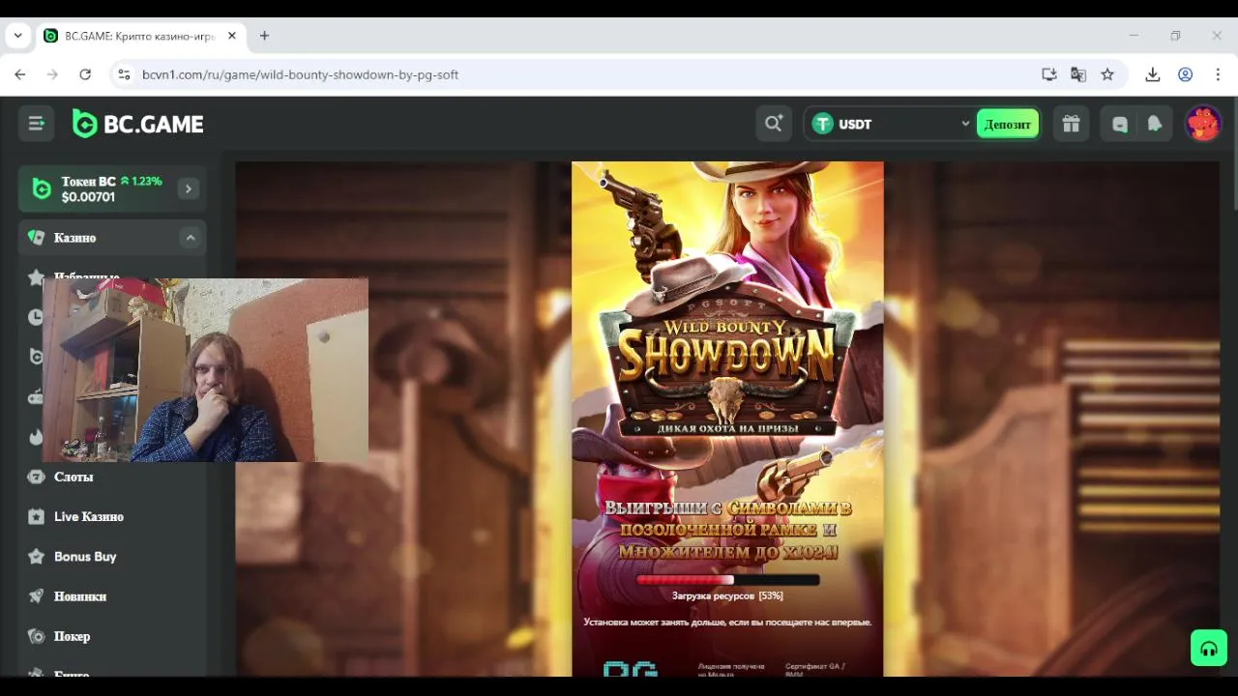Click the Bonus Buy star icon
Image resolution: width=1238 pixels, height=696 pixels.
[36, 557]
